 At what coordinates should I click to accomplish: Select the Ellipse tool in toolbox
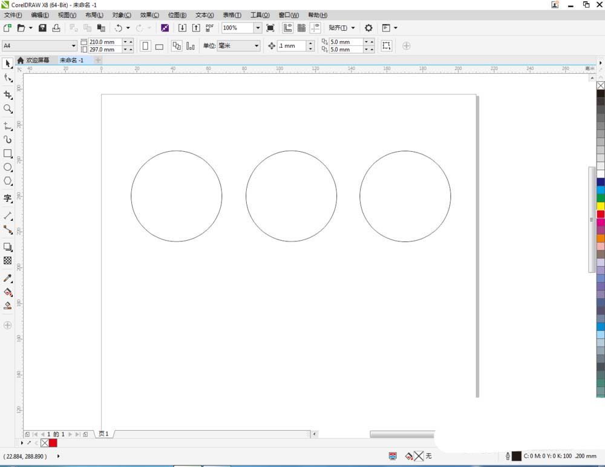click(8, 167)
